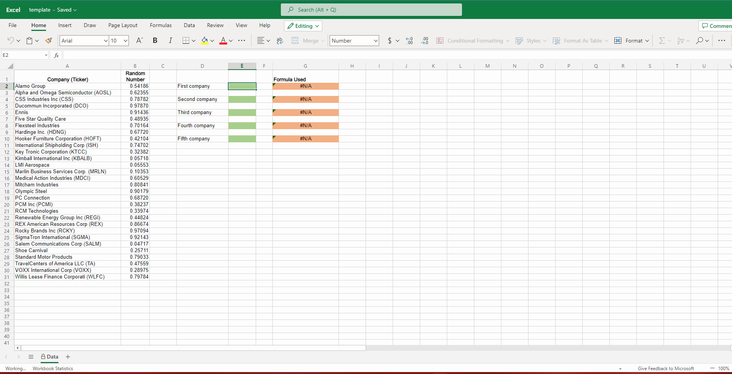Switch to the Insert tab
732x374 pixels.
point(65,25)
